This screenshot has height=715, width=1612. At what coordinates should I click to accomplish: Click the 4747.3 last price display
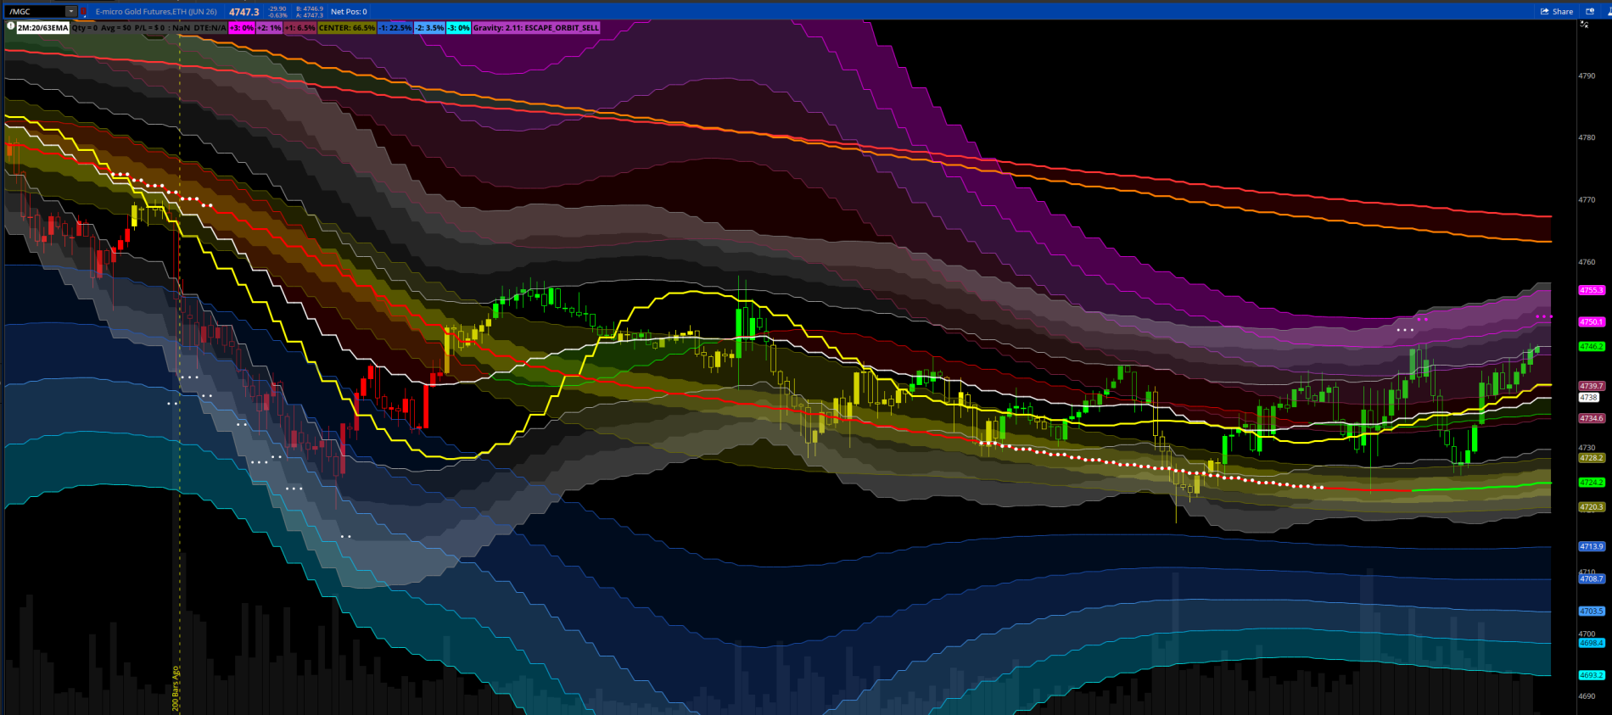click(x=244, y=12)
